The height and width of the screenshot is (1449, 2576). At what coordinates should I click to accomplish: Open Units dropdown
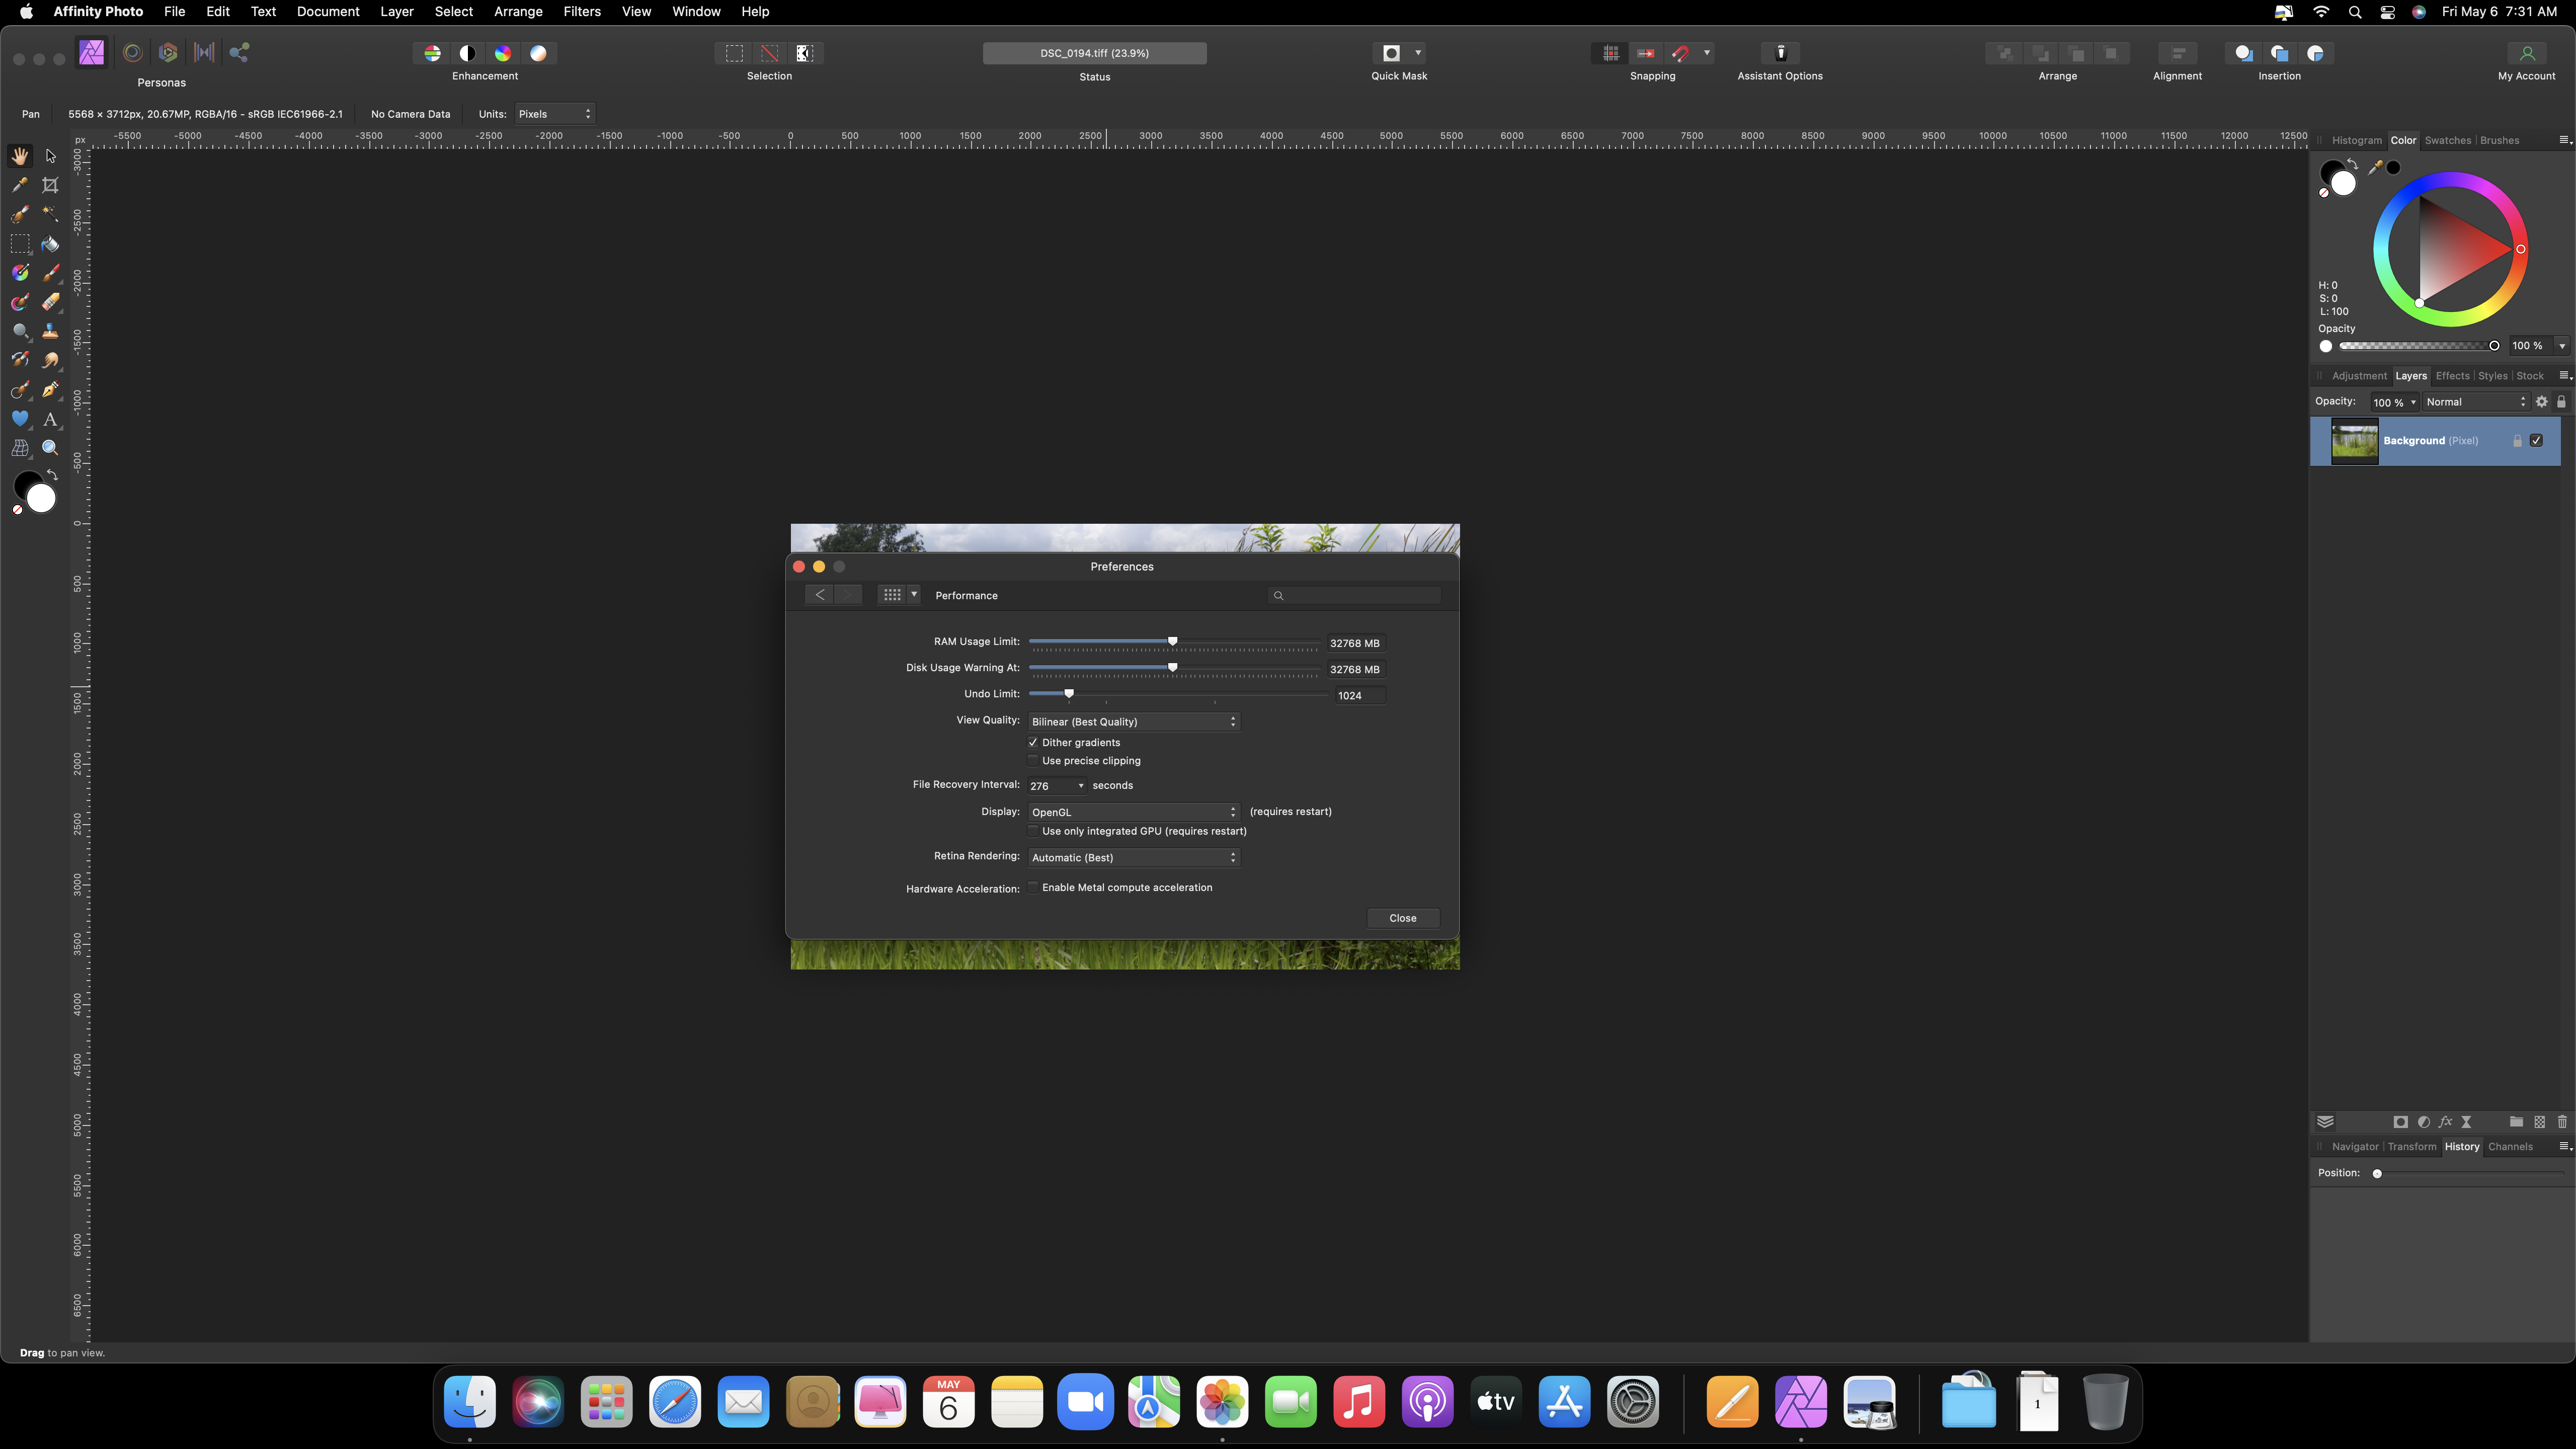click(555, 114)
